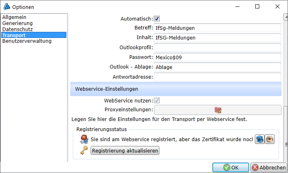Screen dimensions: 288x173
Task: Click the empty Outlookprofil field
Action: pyautogui.click(x=217, y=48)
